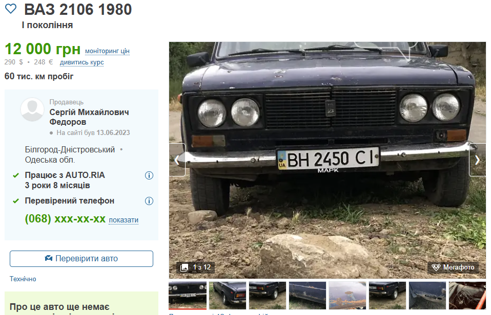Go to next photo with right arrow

[477, 160]
